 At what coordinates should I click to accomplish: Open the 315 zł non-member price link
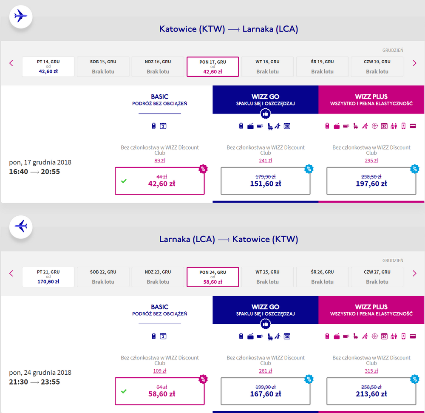(371, 371)
